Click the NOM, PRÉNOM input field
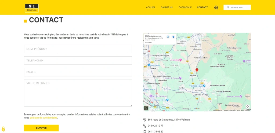This screenshot has height=133, width=275. tap(78, 49)
